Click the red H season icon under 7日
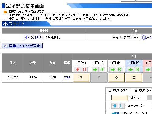 click(x=84, y=69)
